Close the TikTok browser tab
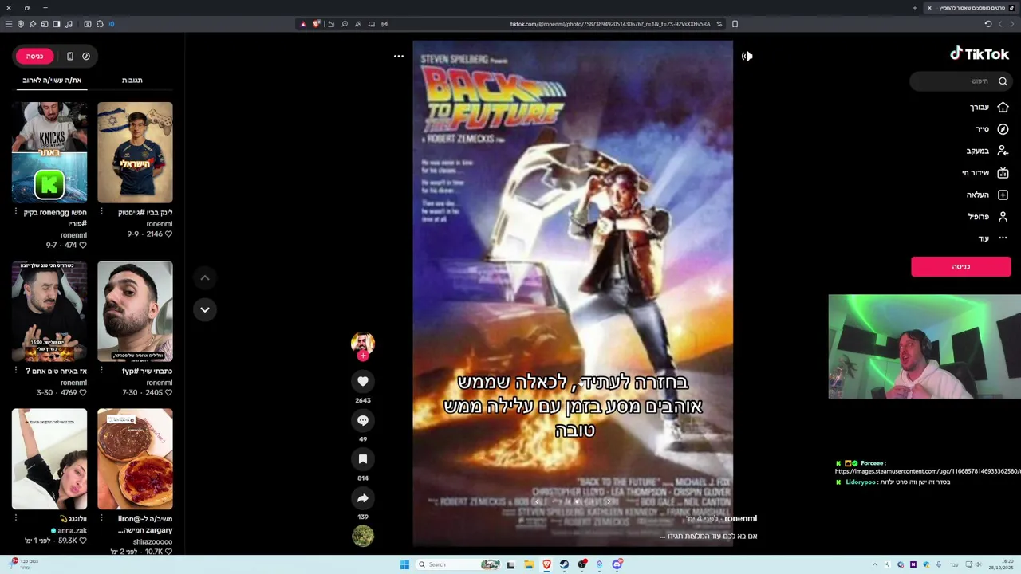Viewport: 1021px width, 574px height. (x=928, y=8)
